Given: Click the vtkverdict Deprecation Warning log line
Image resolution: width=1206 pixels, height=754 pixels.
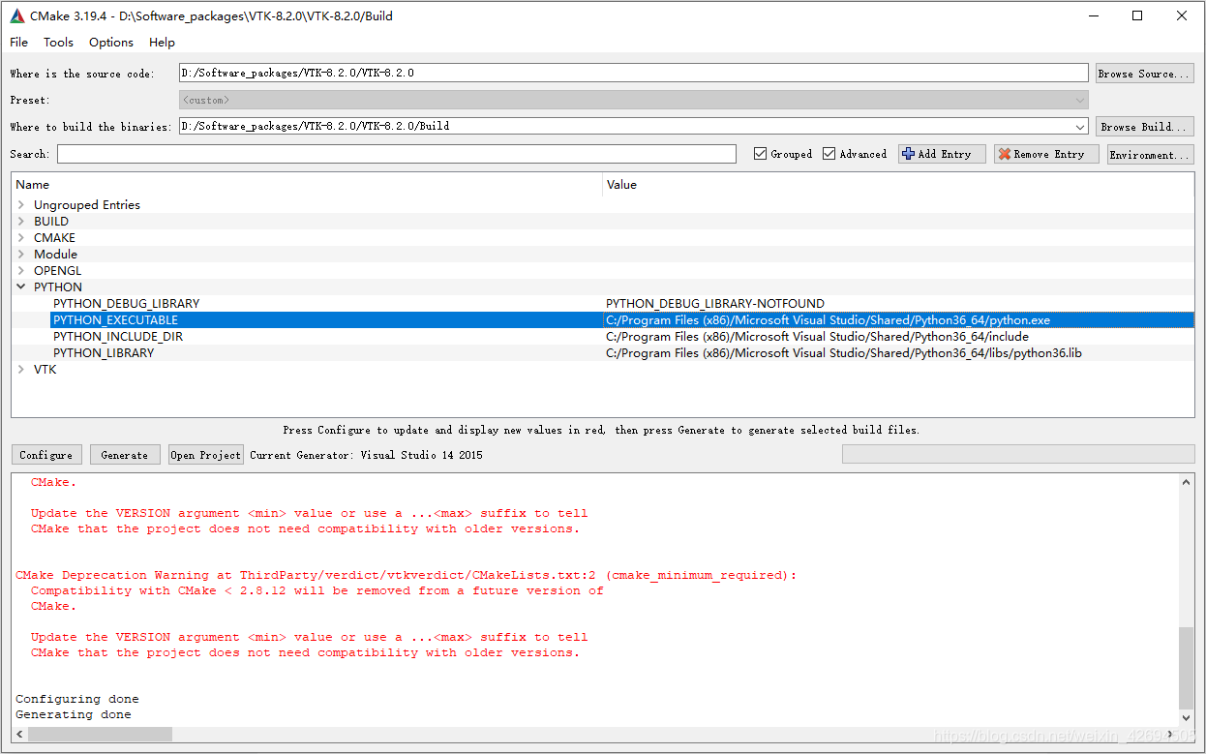Looking at the screenshot, I should 407,575.
